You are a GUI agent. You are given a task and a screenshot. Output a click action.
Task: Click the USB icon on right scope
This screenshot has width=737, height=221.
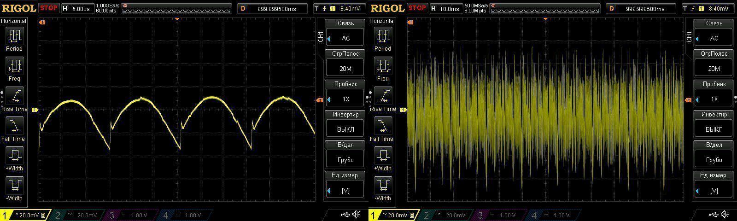pyautogui.click(x=714, y=215)
